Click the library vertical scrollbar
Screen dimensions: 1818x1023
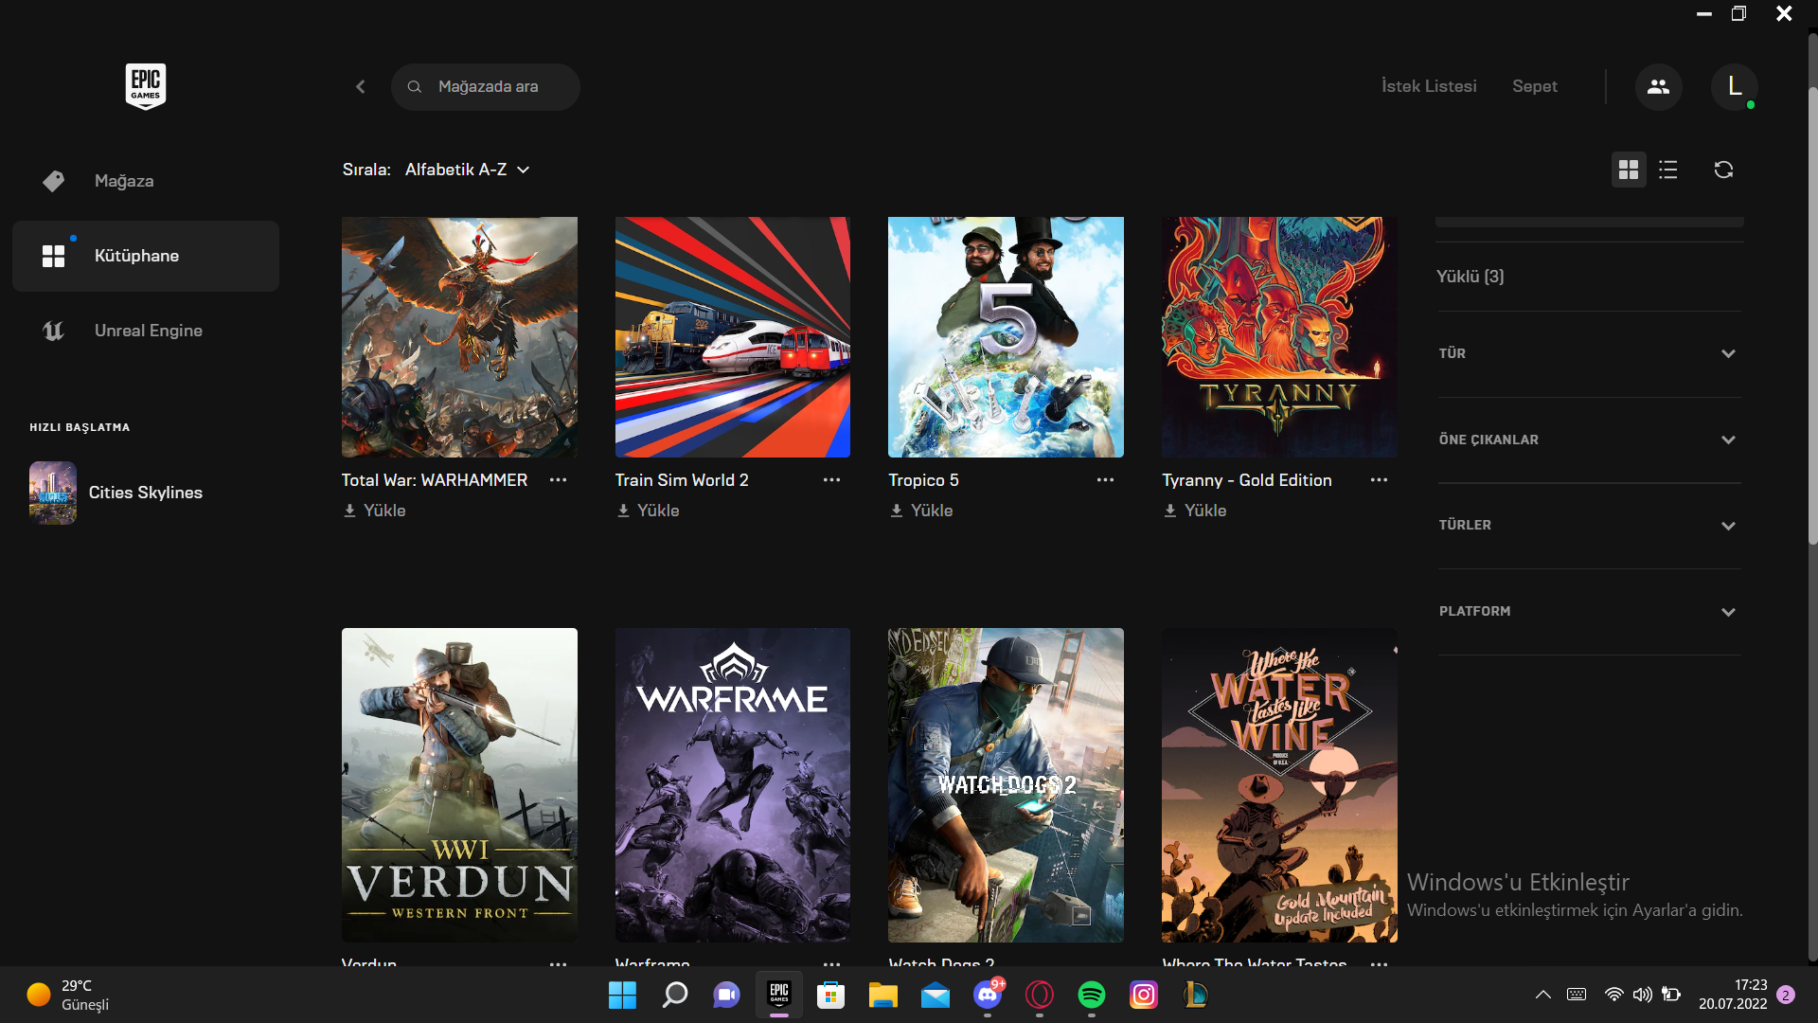coord(1812,315)
